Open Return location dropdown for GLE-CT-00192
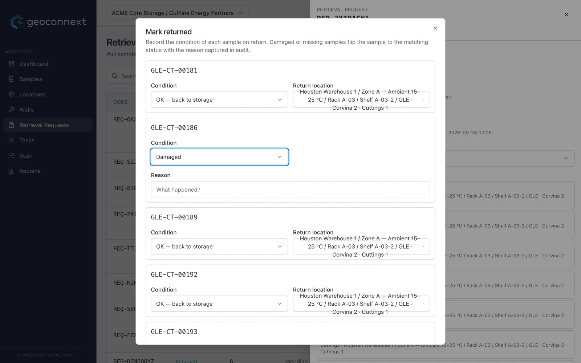 pyautogui.click(x=361, y=304)
